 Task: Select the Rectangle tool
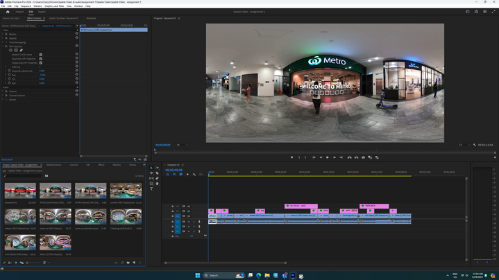[x=151, y=184]
